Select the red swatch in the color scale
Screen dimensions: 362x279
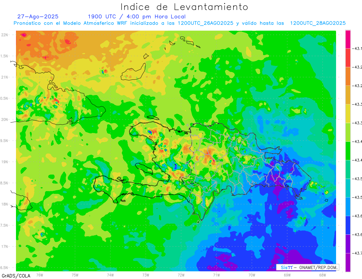point(348,58)
